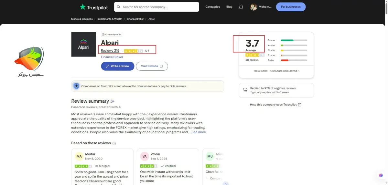Screen dimensions: 388x185
Task: Expand review summary with See more
Action: click(x=199, y=132)
